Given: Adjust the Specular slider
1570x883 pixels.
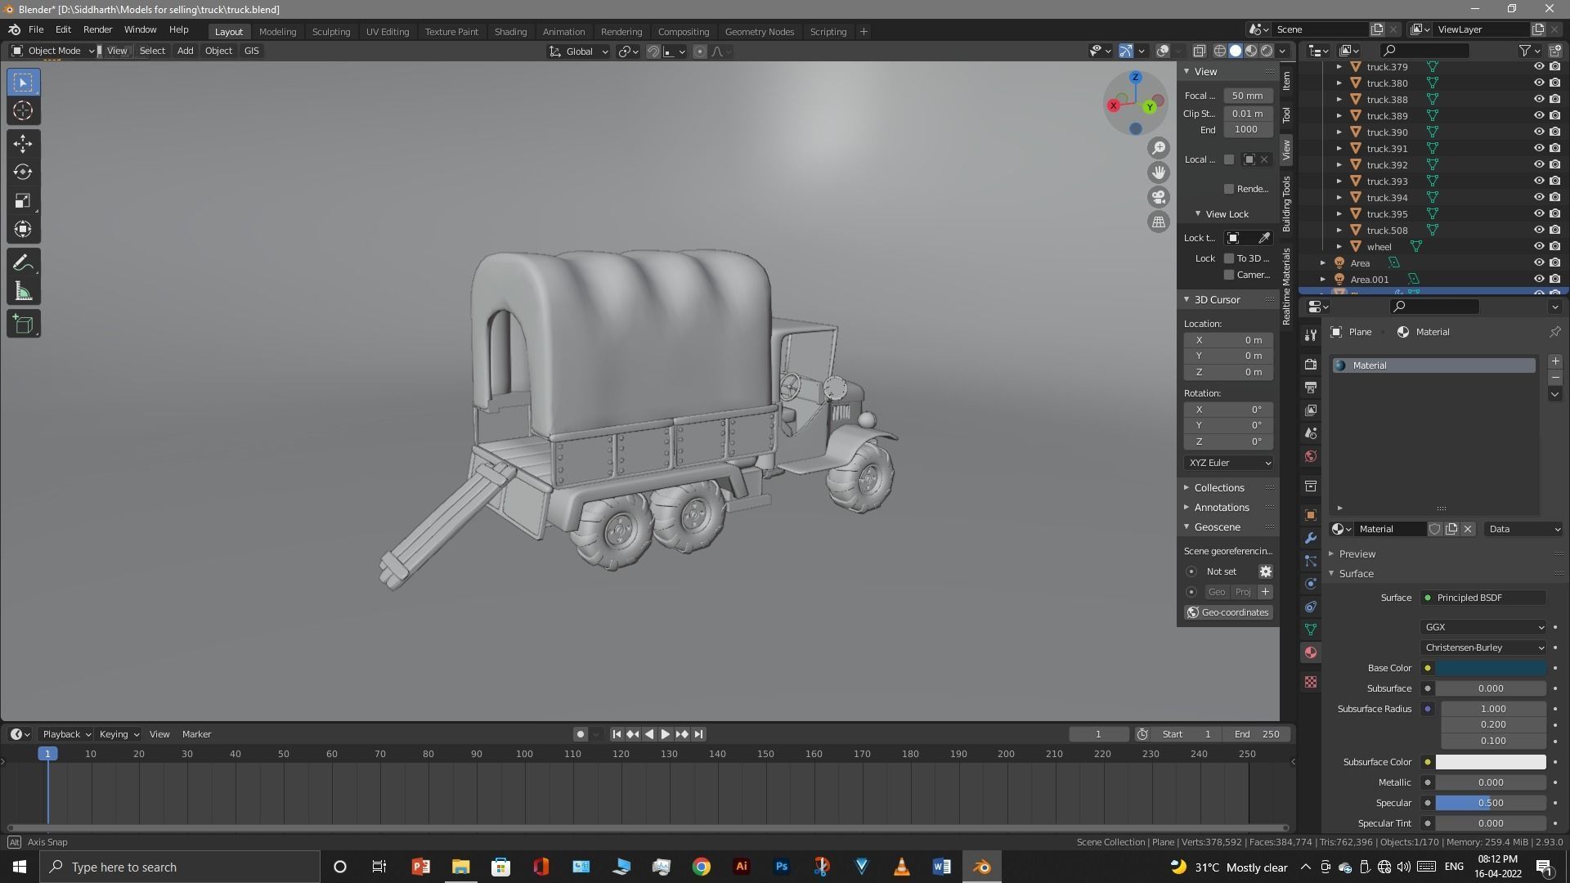Looking at the screenshot, I should [x=1491, y=803].
